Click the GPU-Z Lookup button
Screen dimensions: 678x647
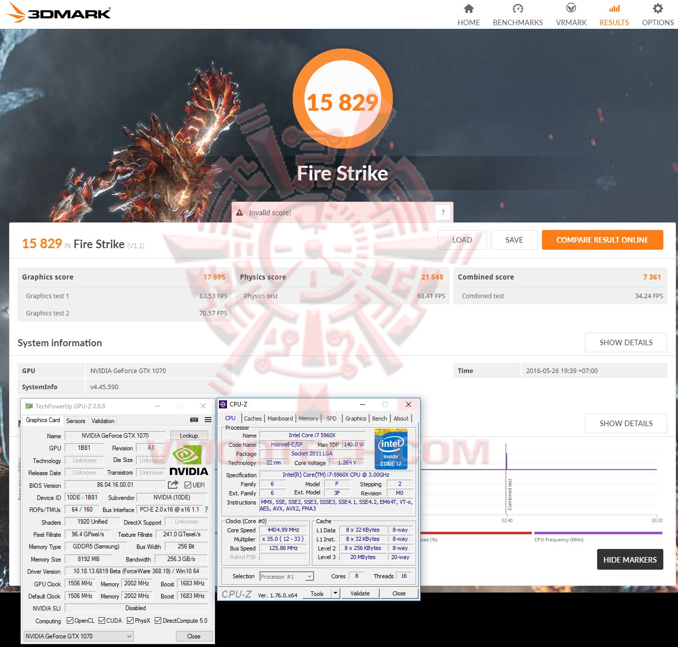(189, 435)
